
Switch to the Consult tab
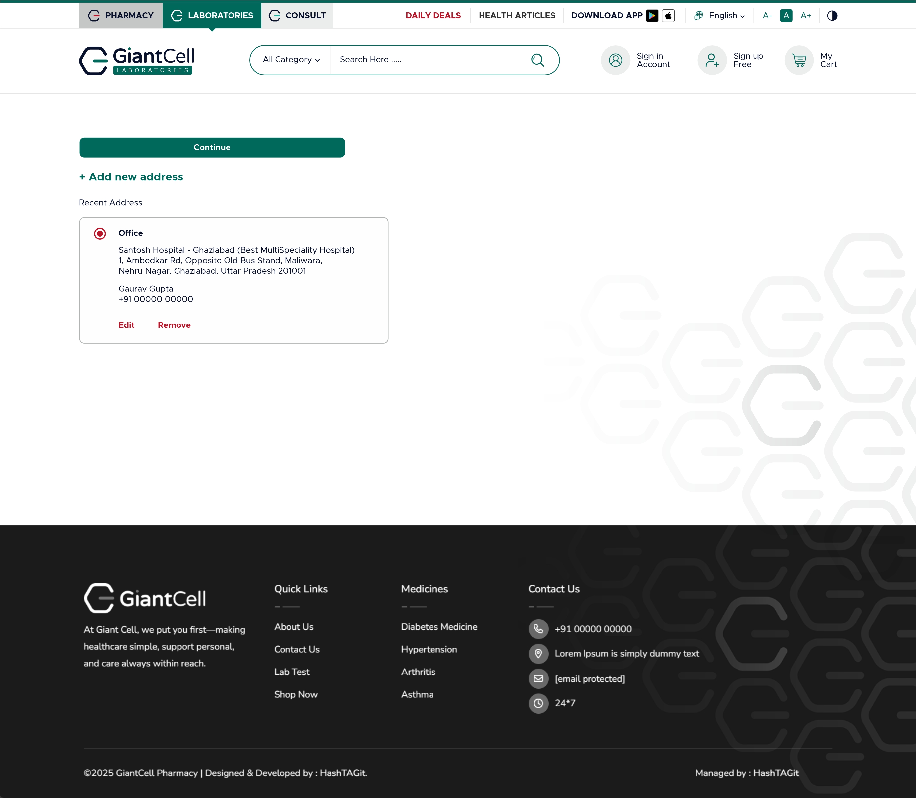297,16
